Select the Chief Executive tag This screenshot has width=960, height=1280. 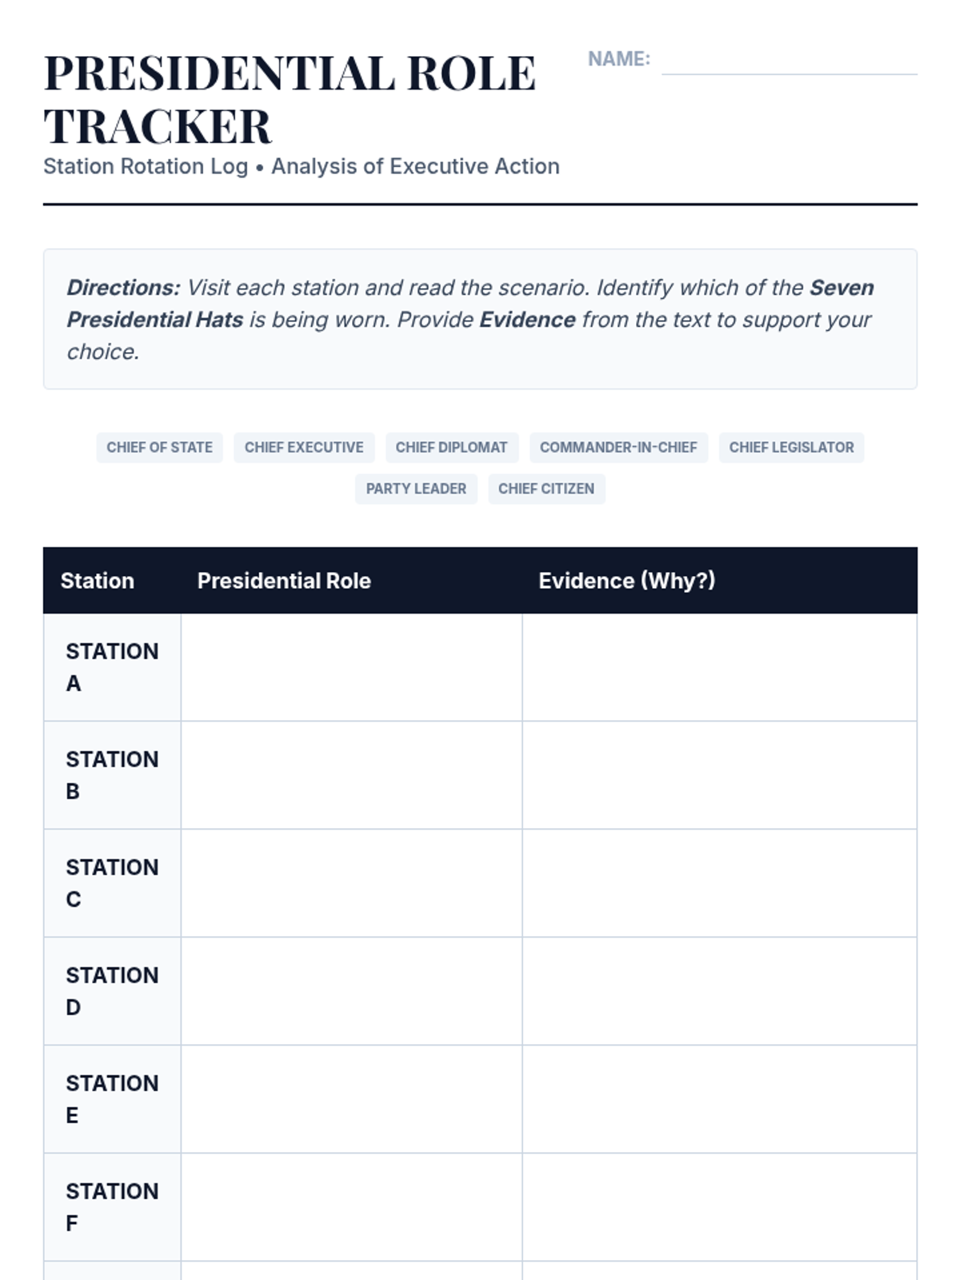point(304,447)
